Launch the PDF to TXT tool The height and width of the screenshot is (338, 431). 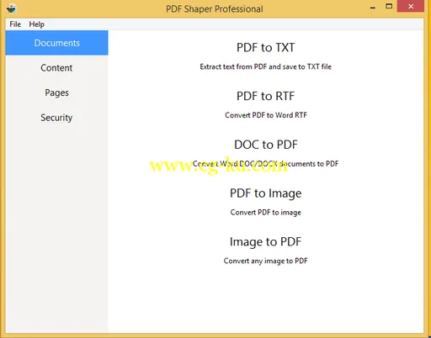tap(265, 47)
